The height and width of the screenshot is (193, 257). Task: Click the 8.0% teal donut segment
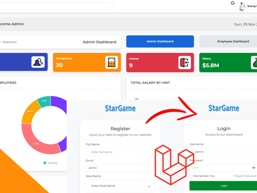[x=44, y=101]
